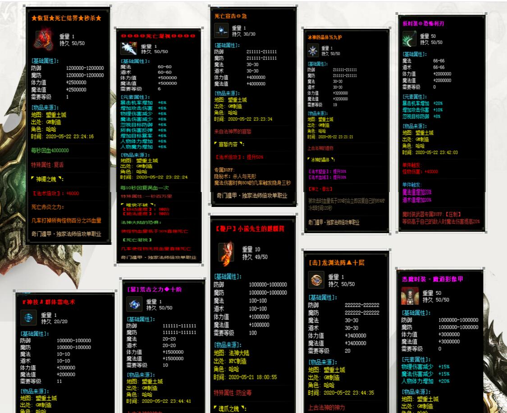Select the 神技 群体雷电术 title

tap(49, 302)
